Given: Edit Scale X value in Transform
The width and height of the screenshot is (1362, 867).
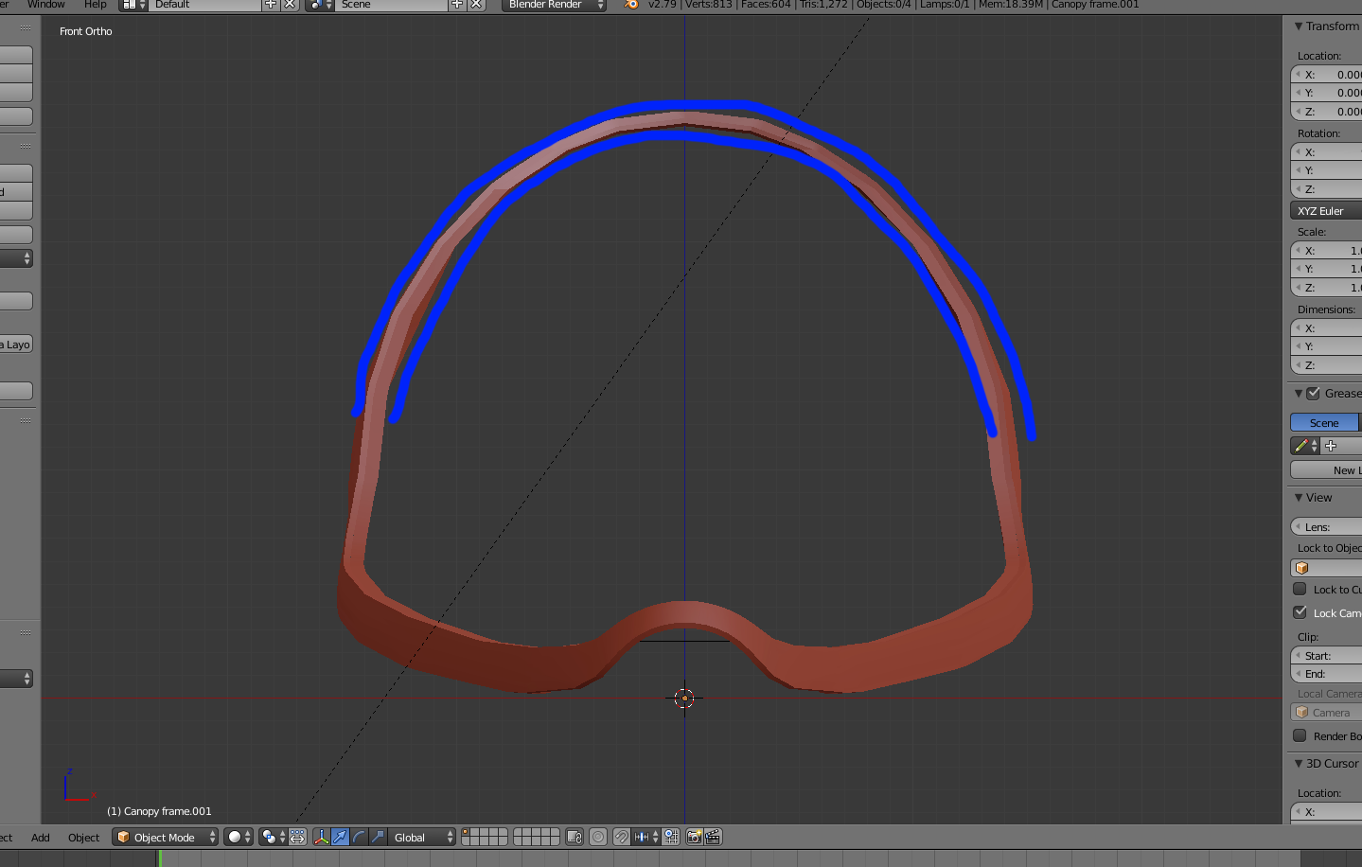Looking at the screenshot, I should (x=1327, y=251).
